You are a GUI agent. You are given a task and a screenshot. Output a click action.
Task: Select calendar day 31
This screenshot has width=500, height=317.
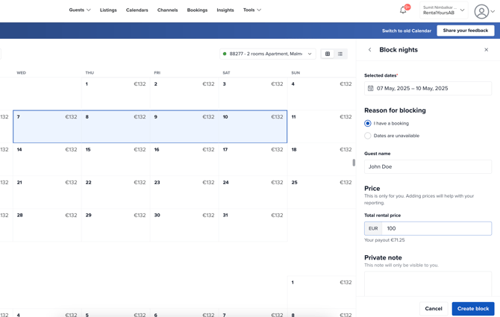click(253, 225)
